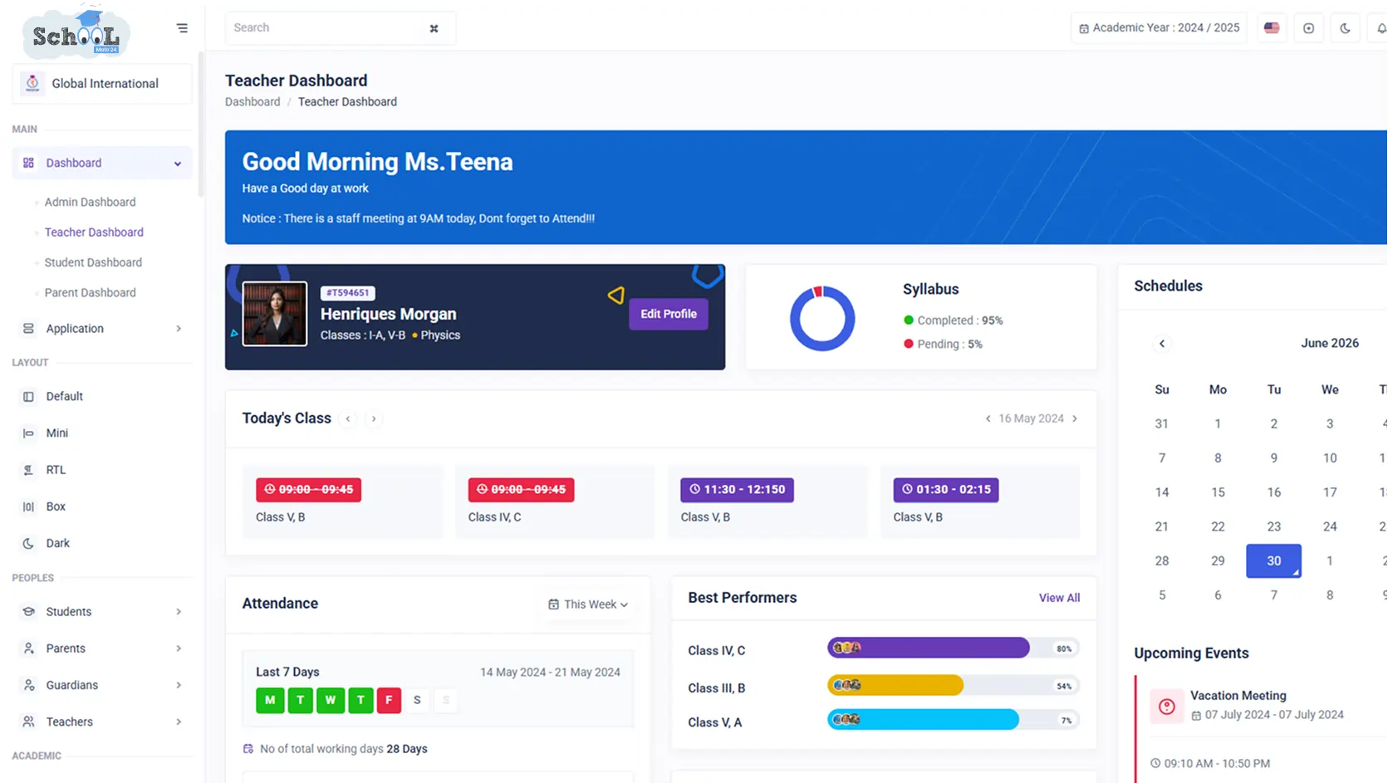Select the RTL layout icon

28,470
